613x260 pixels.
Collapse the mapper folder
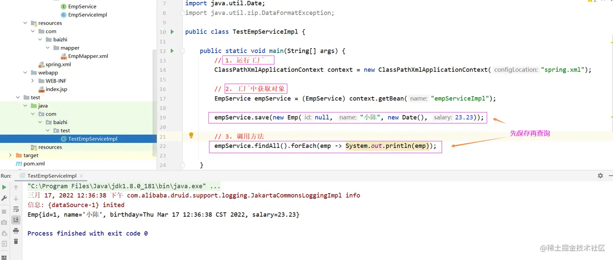pos(47,48)
